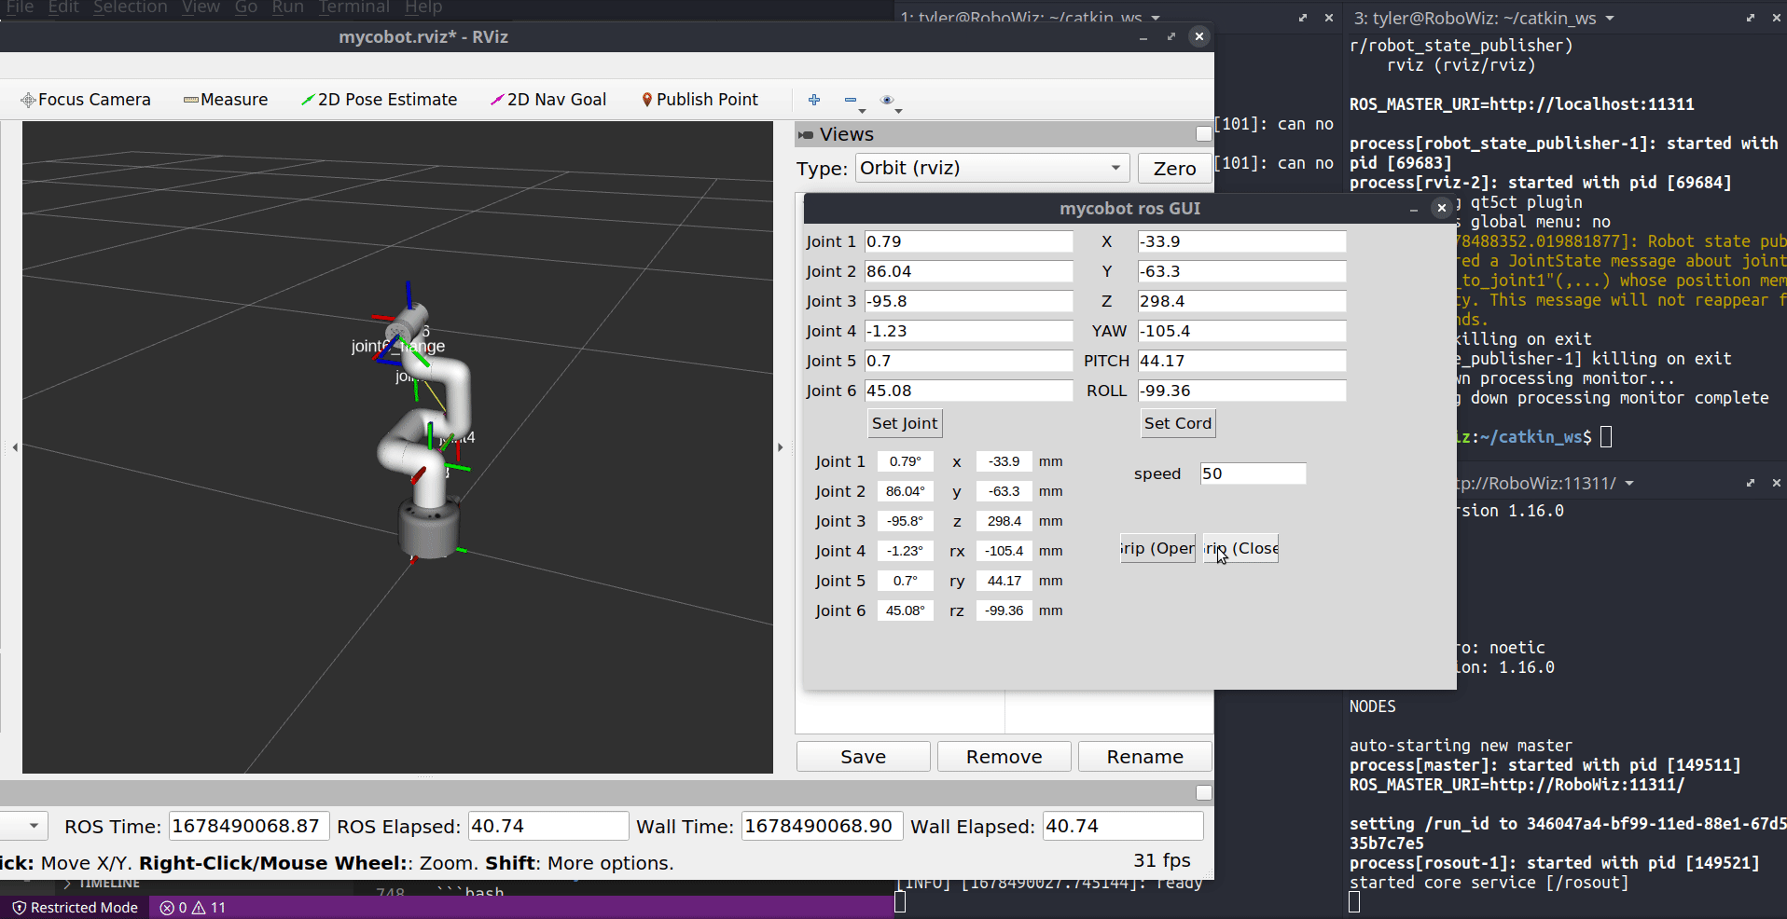The image size is (1787, 919).
Task: Click the Z coordinate field showing 298.4
Action: point(1241,301)
